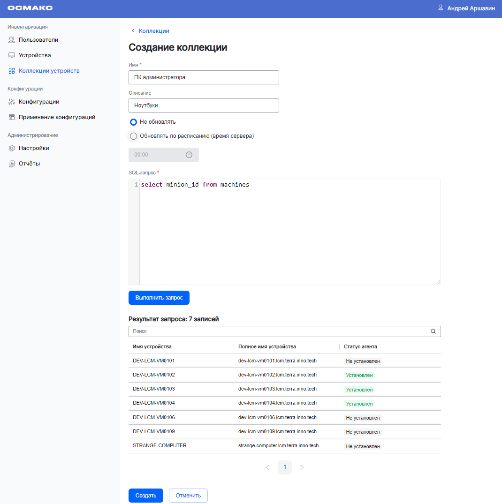The width and height of the screenshot is (502, 504).
Task: Click the search magnifier icon
Action: (x=433, y=331)
